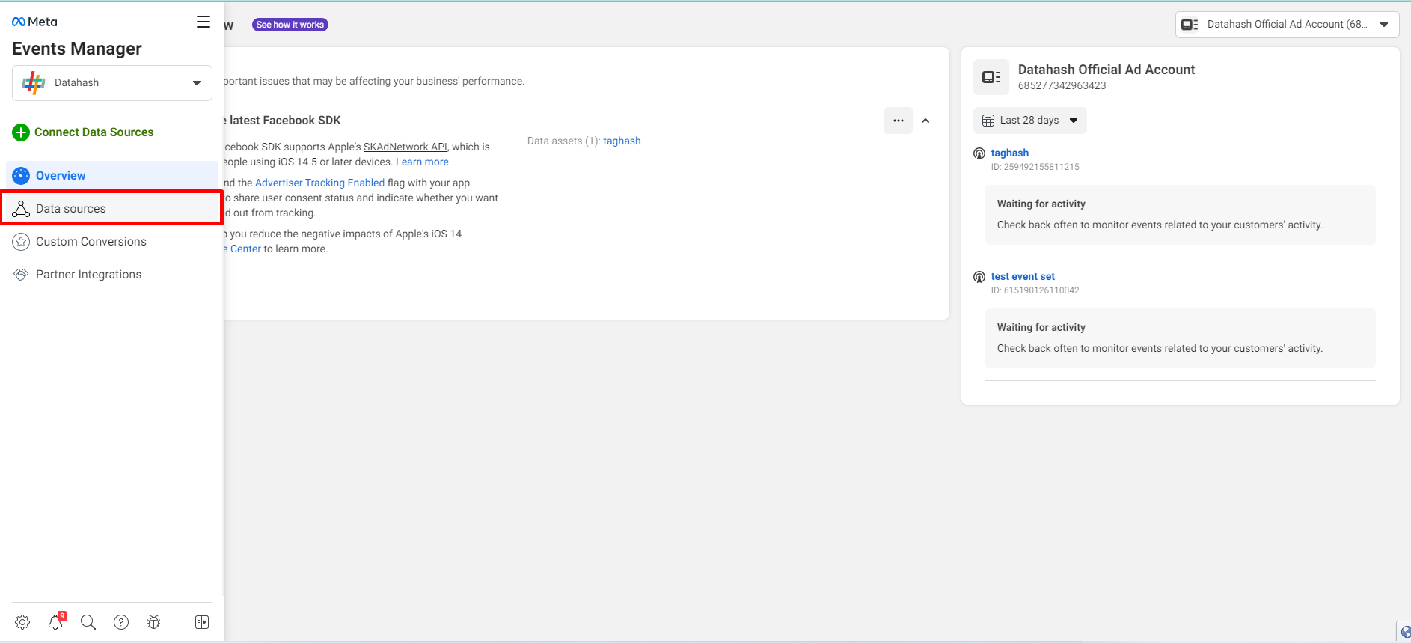Screen dimensions: 1411x643
Task: Select taghash ID 259492155811215 text
Action: tap(1035, 167)
